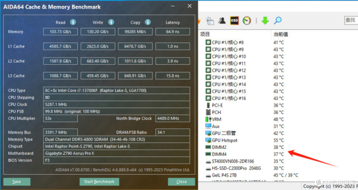Open the OSD panel toolbar icon
358x190 pixels.
click(234, 21)
